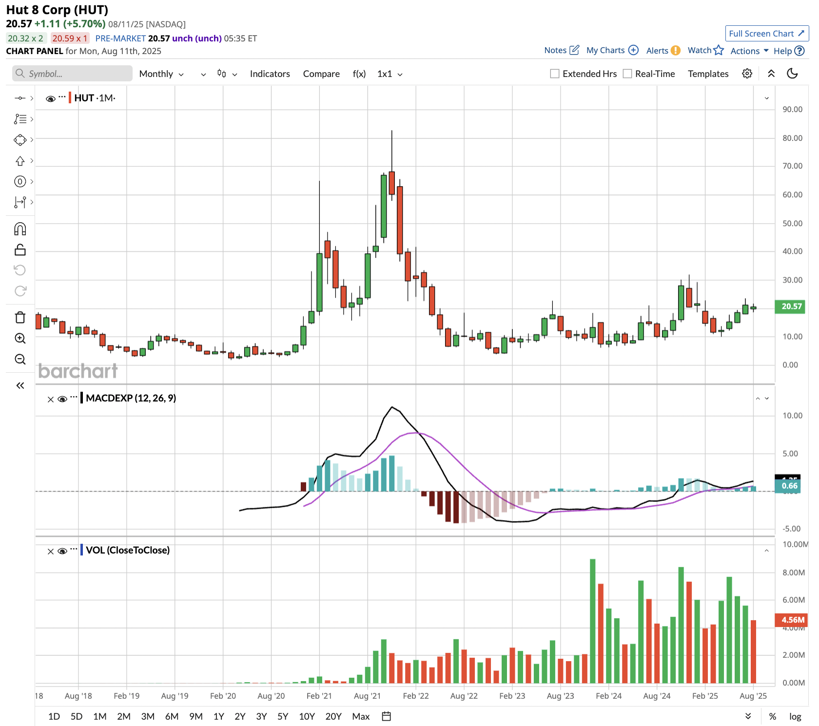
Task: Select the measurement tool
Action: [20, 202]
